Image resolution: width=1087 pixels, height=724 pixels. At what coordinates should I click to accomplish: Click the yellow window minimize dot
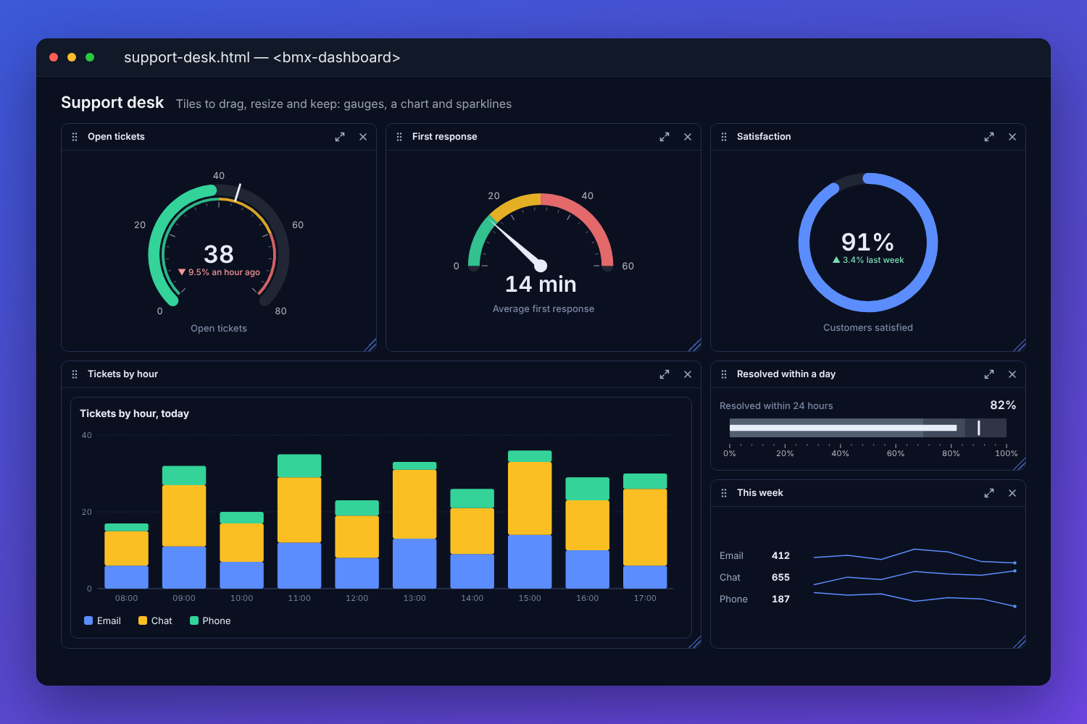click(x=72, y=57)
